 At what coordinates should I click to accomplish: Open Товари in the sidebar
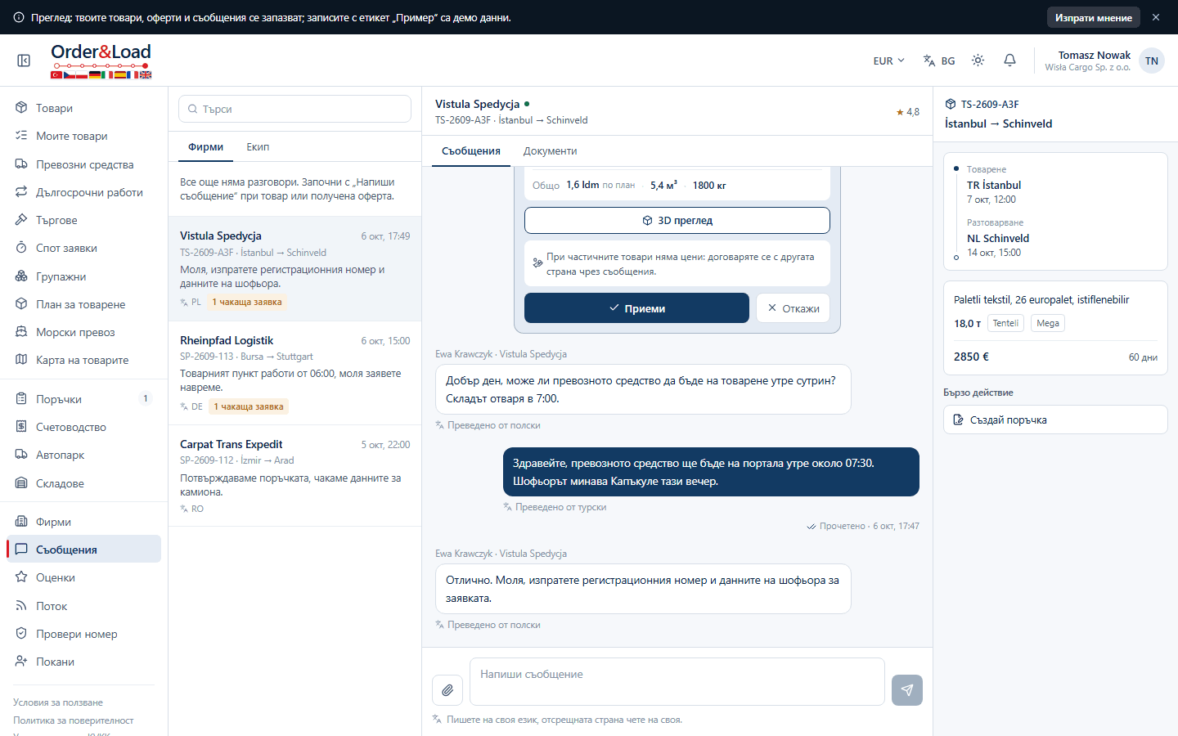tap(83, 108)
